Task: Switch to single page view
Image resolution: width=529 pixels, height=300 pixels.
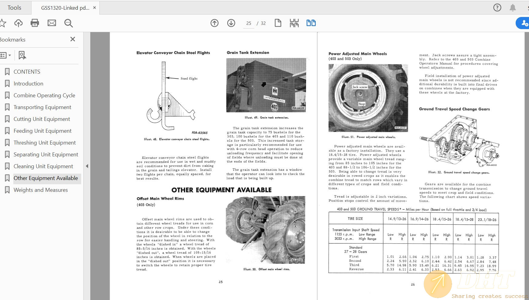Action: coord(278,23)
